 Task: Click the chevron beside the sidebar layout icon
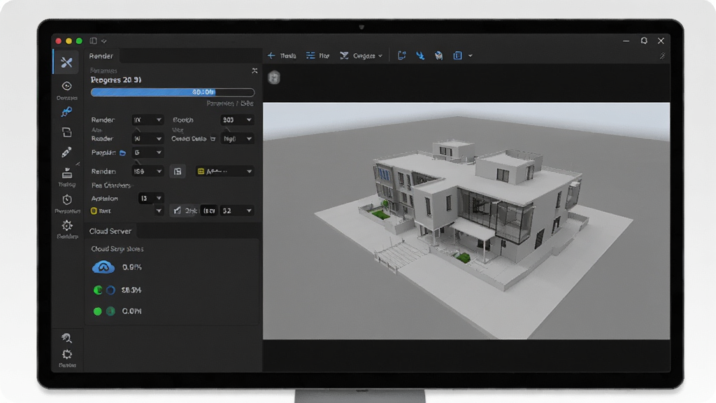pos(104,41)
